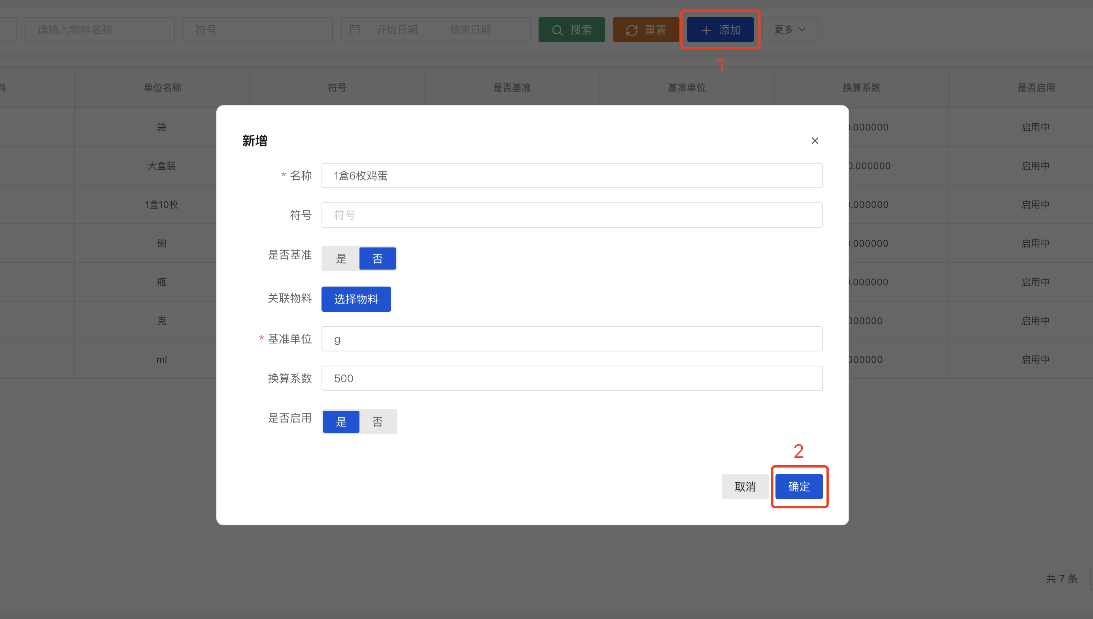Click the asterisk-marked 基准单位 required field label
This screenshot has height=619, width=1093.
[x=289, y=339]
